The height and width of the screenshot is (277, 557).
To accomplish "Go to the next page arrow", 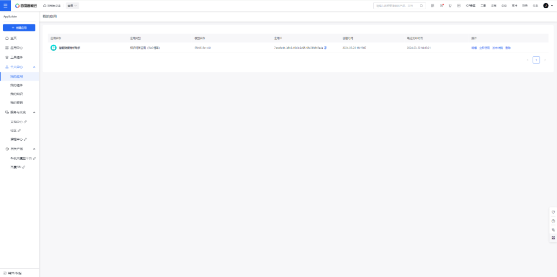I will click(545, 60).
